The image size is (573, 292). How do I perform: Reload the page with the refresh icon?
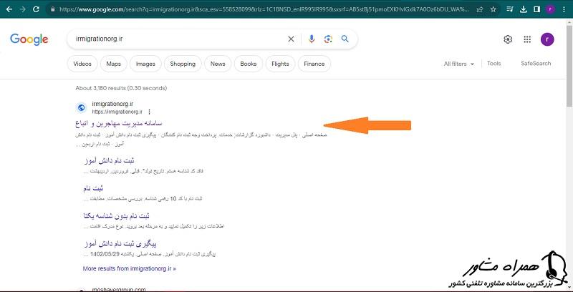tap(36, 9)
